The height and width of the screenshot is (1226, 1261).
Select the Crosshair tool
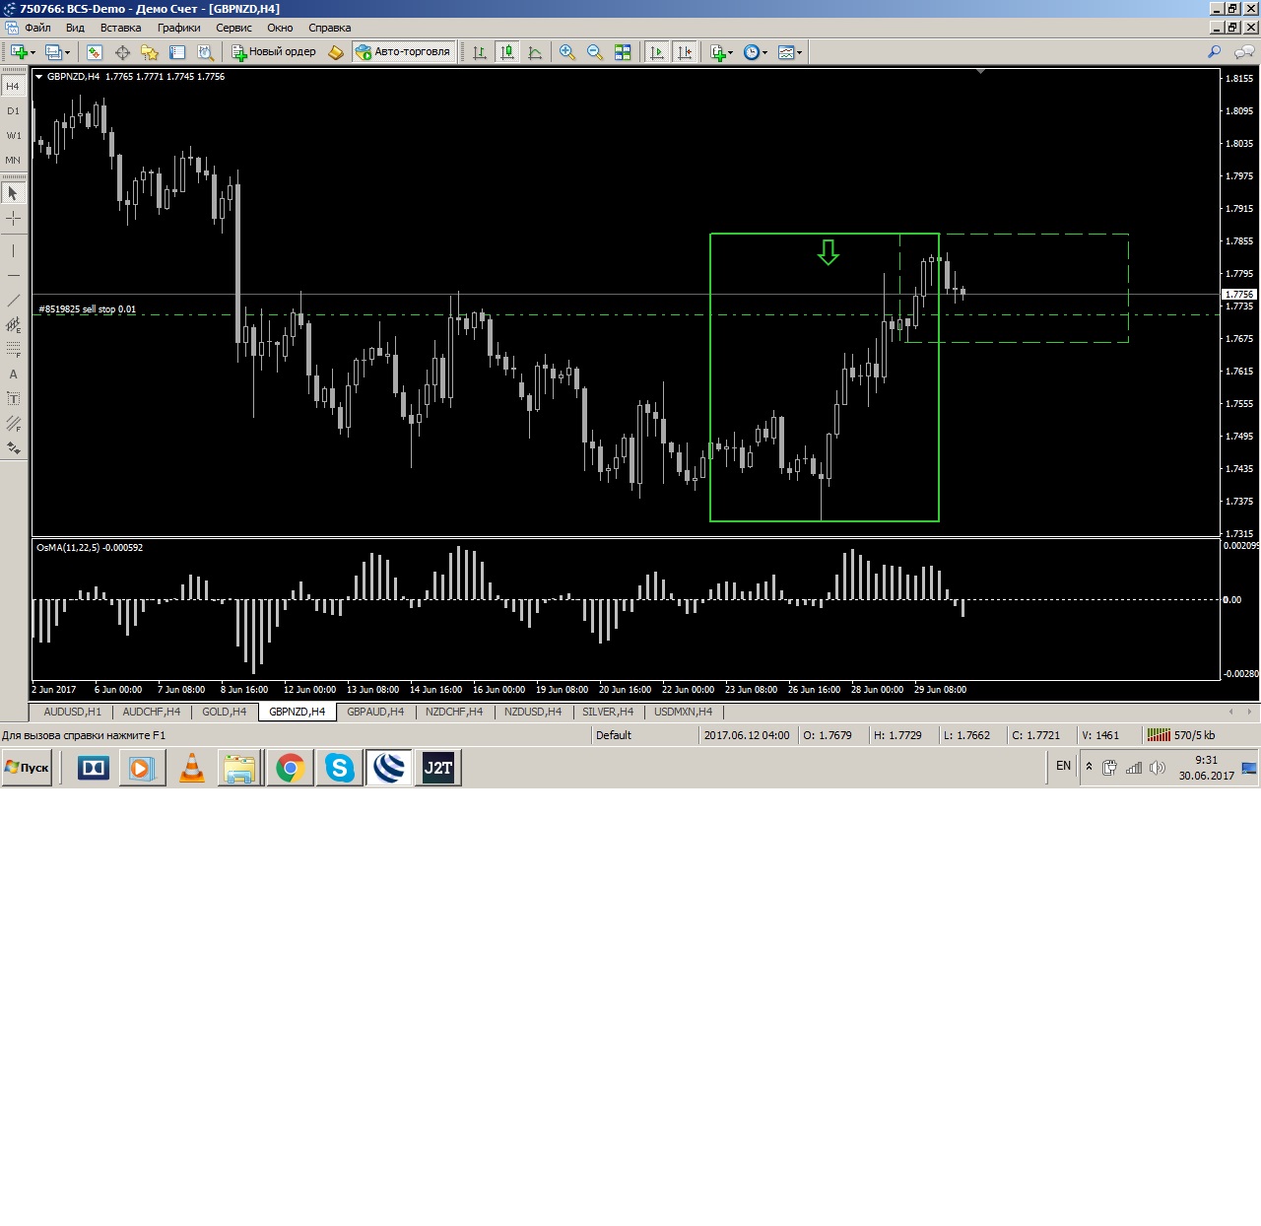pos(13,218)
